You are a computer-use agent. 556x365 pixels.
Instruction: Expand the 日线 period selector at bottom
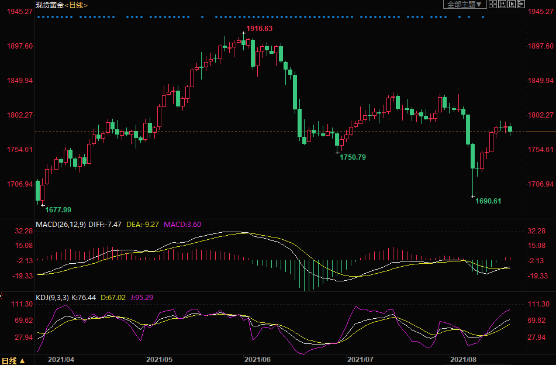13,360
